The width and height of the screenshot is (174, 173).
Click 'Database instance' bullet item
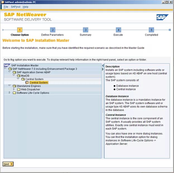click(x=127, y=86)
